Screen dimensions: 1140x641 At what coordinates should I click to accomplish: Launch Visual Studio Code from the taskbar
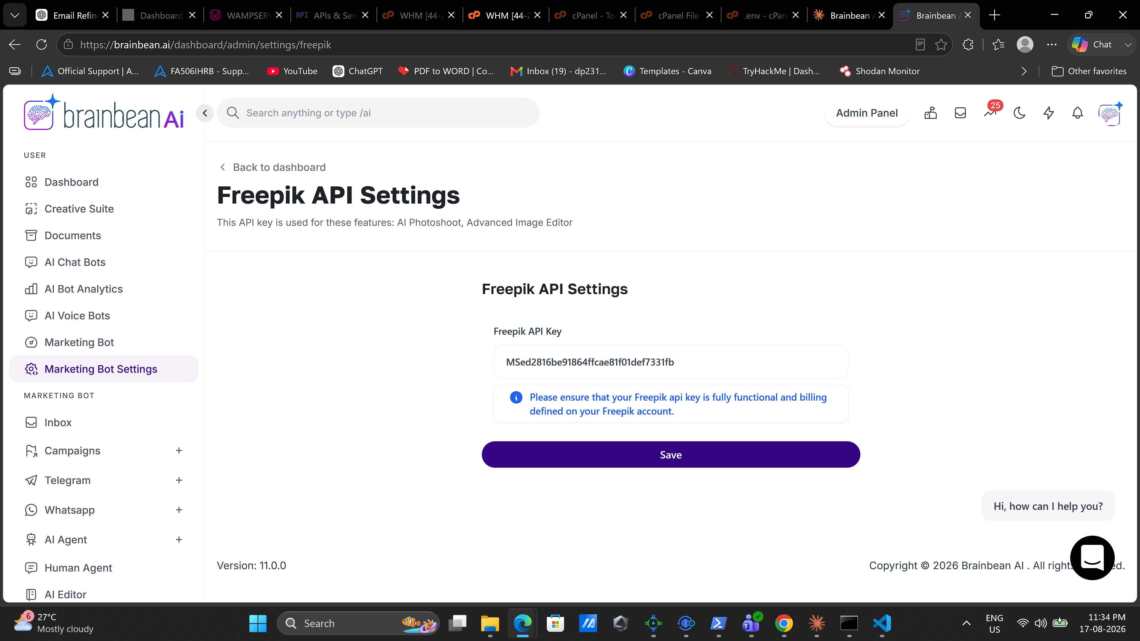pyautogui.click(x=881, y=623)
